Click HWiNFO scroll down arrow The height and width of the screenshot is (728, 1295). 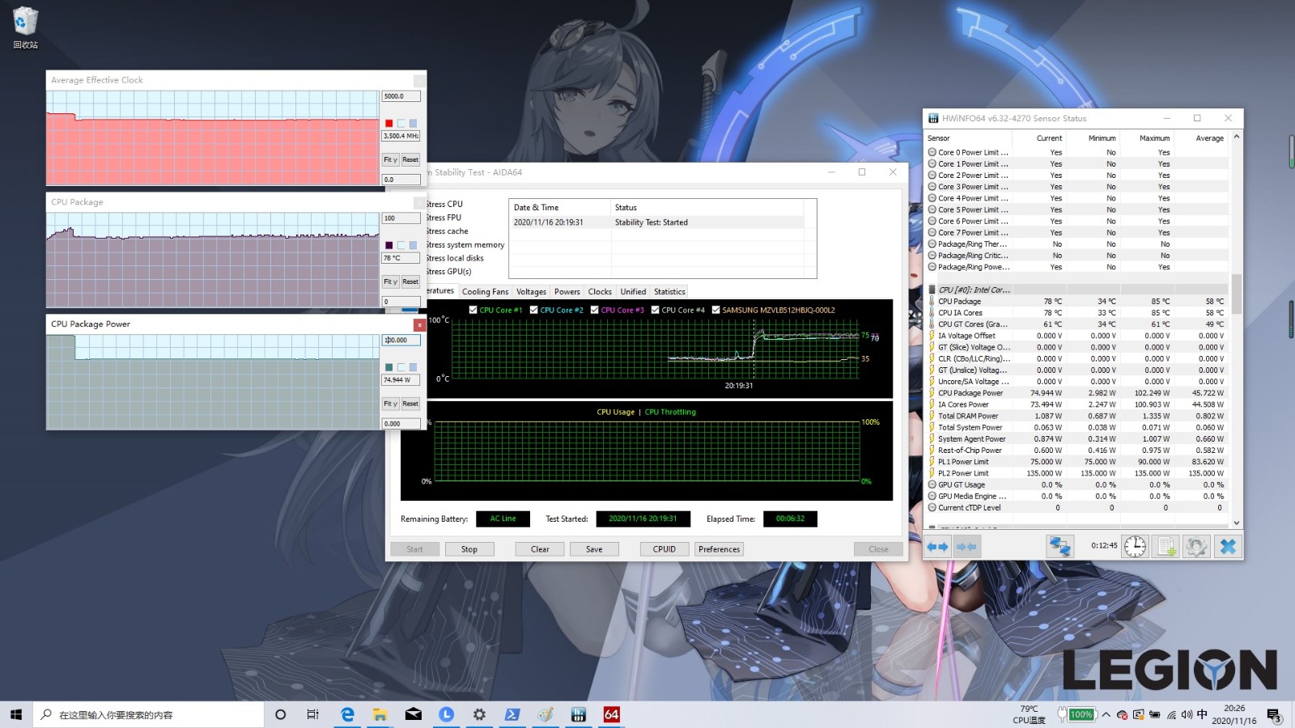coord(1236,523)
